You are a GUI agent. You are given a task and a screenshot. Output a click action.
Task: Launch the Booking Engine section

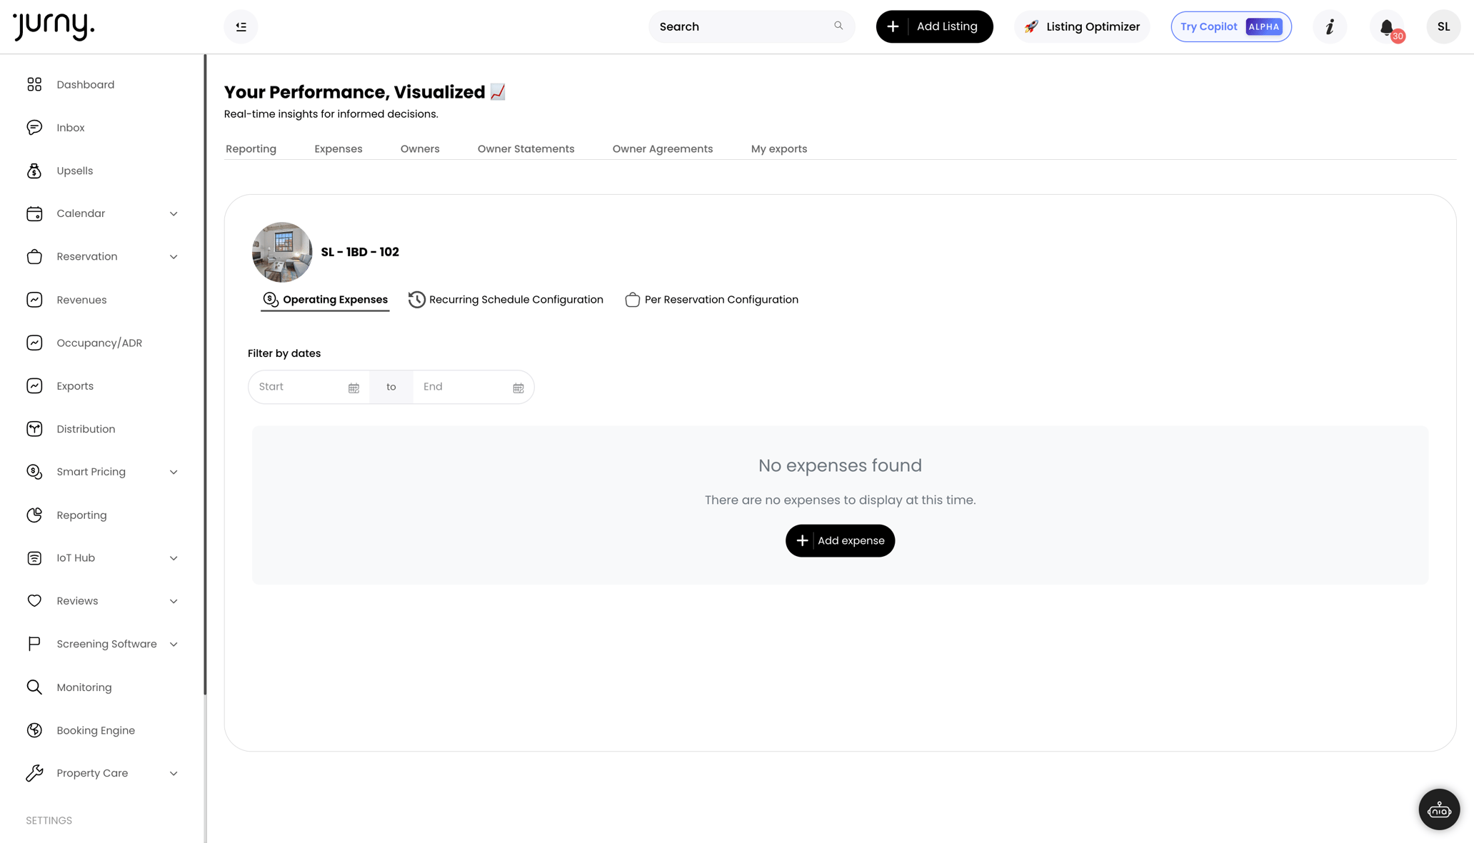96,730
